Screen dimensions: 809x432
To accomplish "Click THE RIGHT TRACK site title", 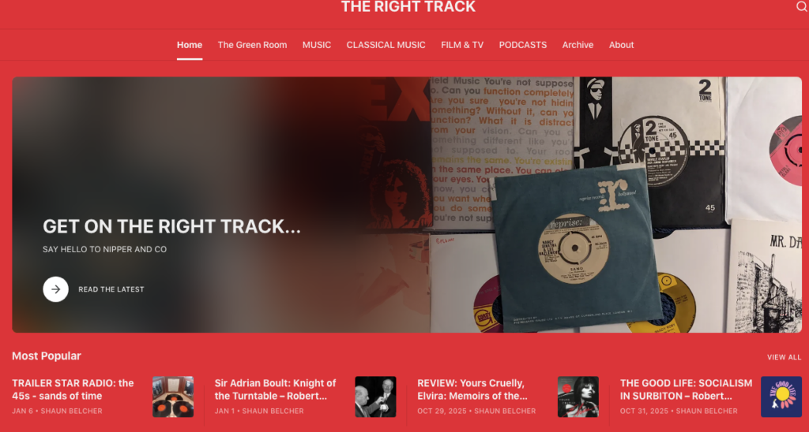I will point(408,6).
